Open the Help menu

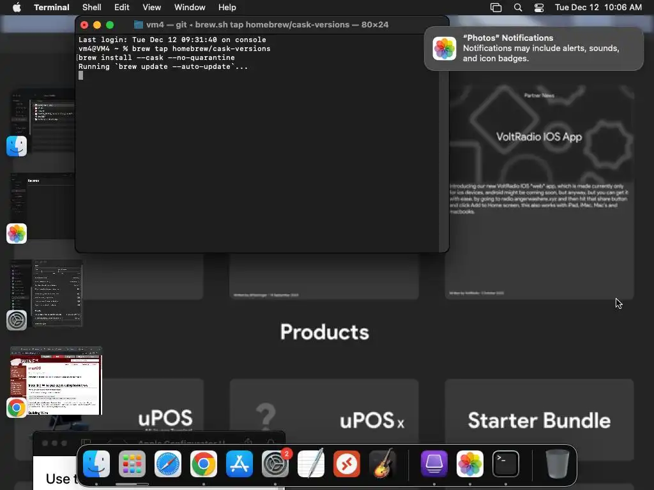(227, 8)
